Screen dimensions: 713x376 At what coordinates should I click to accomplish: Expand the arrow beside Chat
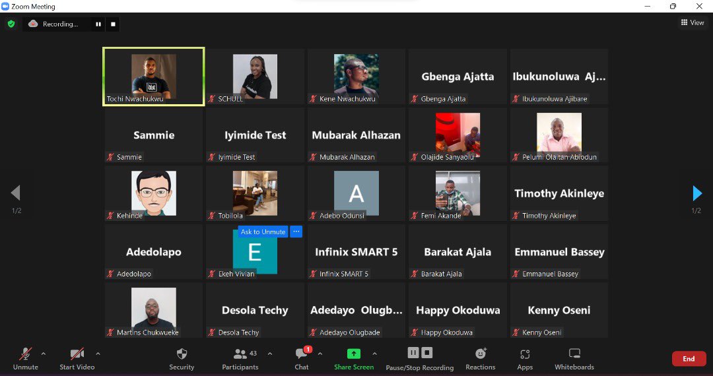[x=320, y=354]
